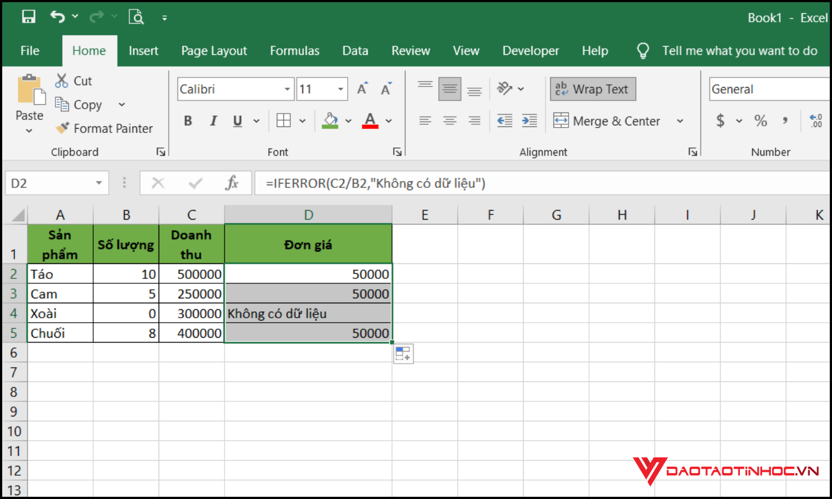832x499 pixels.
Task: Toggle underline formatting
Action: click(237, 120)
